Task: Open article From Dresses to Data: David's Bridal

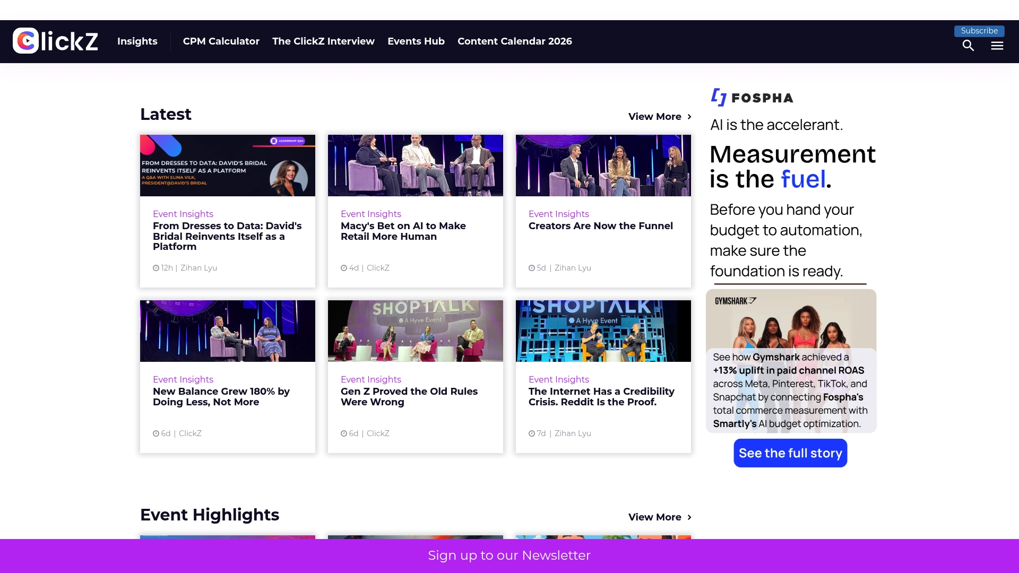Action: pyautogui.click(x=227, y=236)
